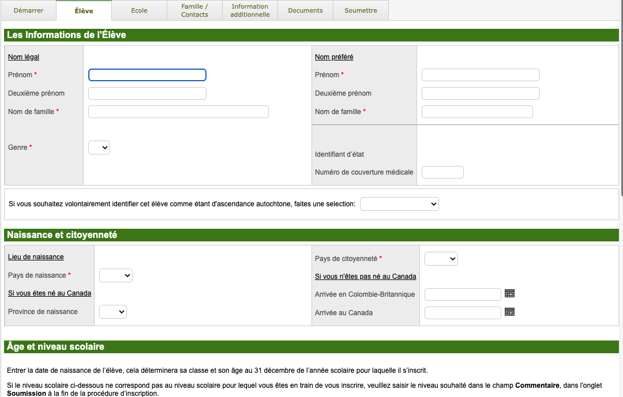Switch to the Documents tab
The width and height of the screenshot is (623, 397).
click(305, 10)
